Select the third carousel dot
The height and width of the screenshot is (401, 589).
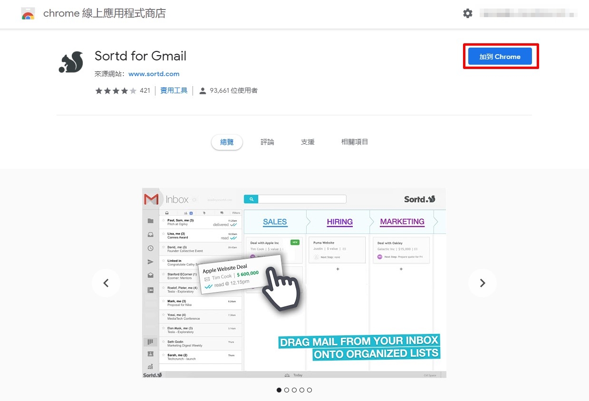[294, 390]
